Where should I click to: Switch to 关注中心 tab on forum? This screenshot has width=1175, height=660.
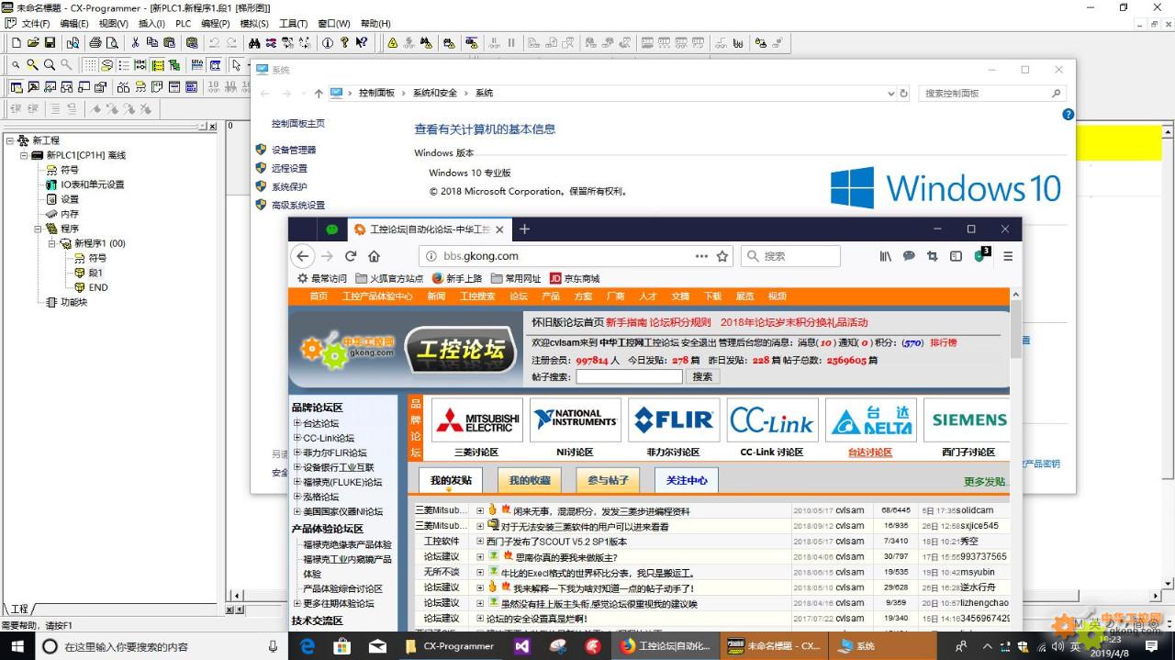[x=687, y=480]
